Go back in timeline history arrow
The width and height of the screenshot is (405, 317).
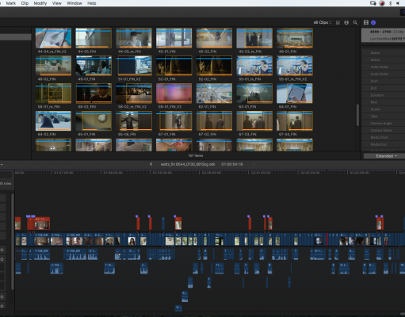pyautogui.click(x=151, y=164)
